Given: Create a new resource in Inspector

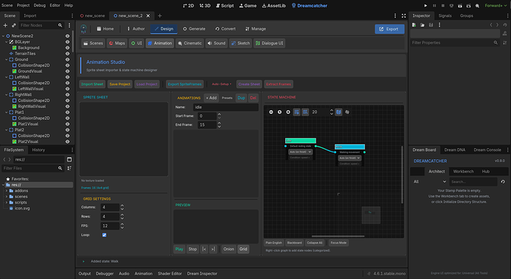Looking at the screenshot, I should 414,24.
